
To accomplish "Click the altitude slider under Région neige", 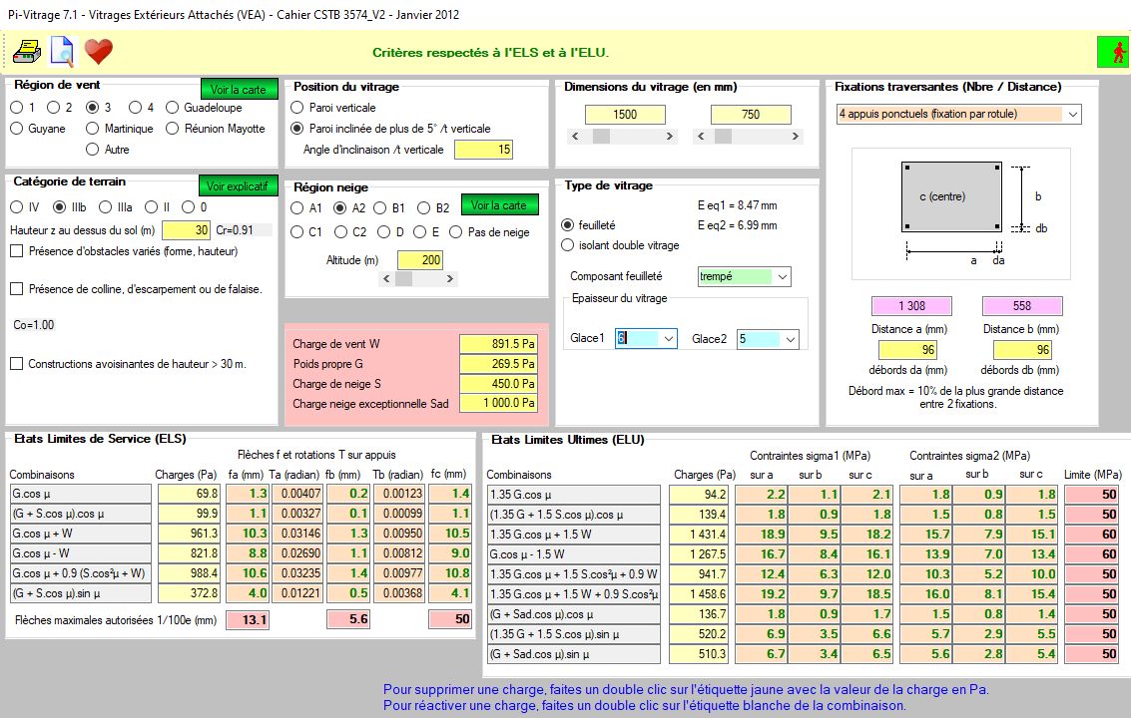I will tap(403, 279).
